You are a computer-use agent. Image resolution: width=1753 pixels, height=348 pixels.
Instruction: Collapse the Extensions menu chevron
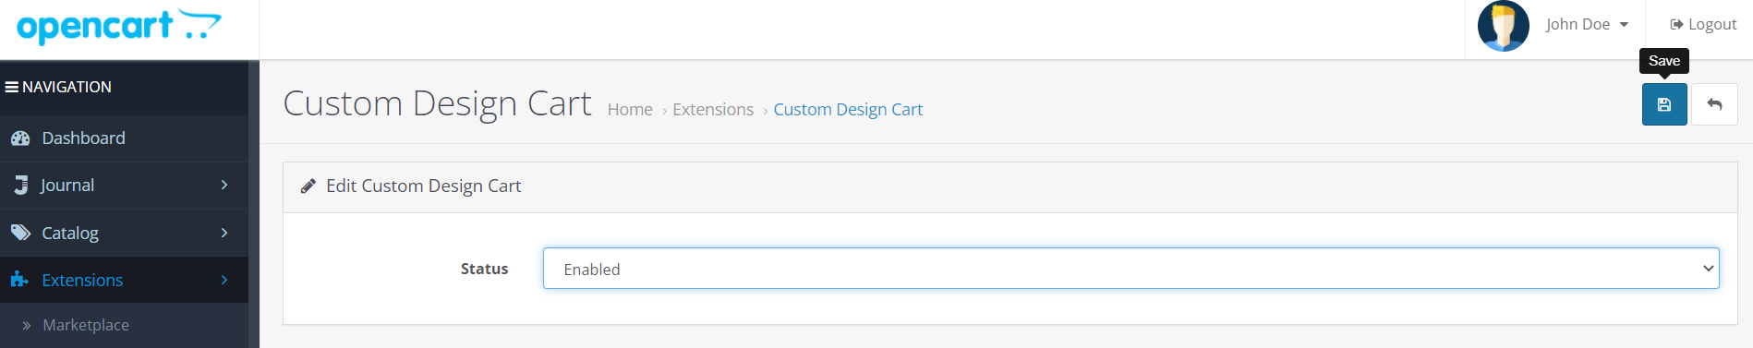point(224,280)
